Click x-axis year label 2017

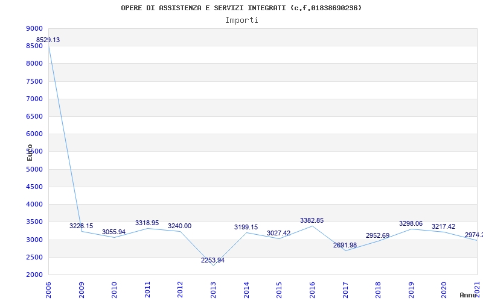point(345,290)
